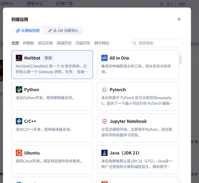Click the Jupyter Notebook template title
The image size is (199, 183).
pyautogui.click(x=128, y=121)
